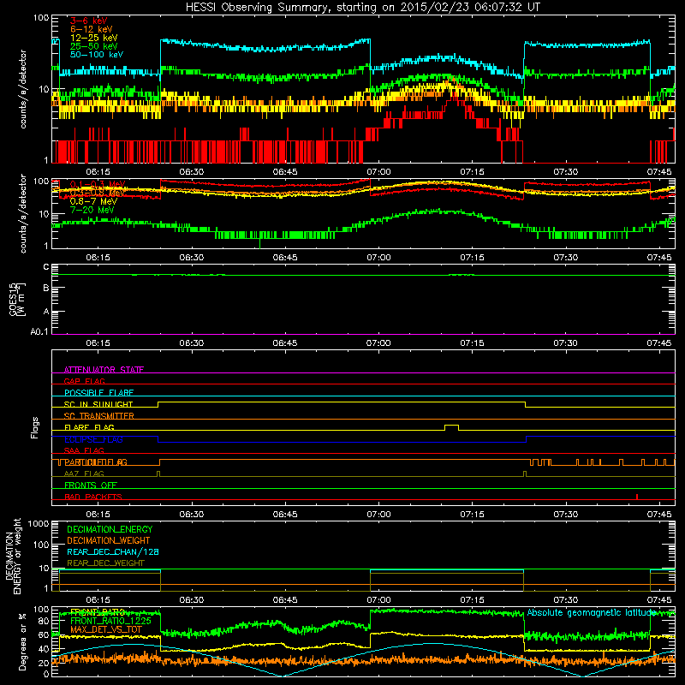Select the 12-25 keV legend label
This screenshot has width=685, height=685.
pos(94,38)
